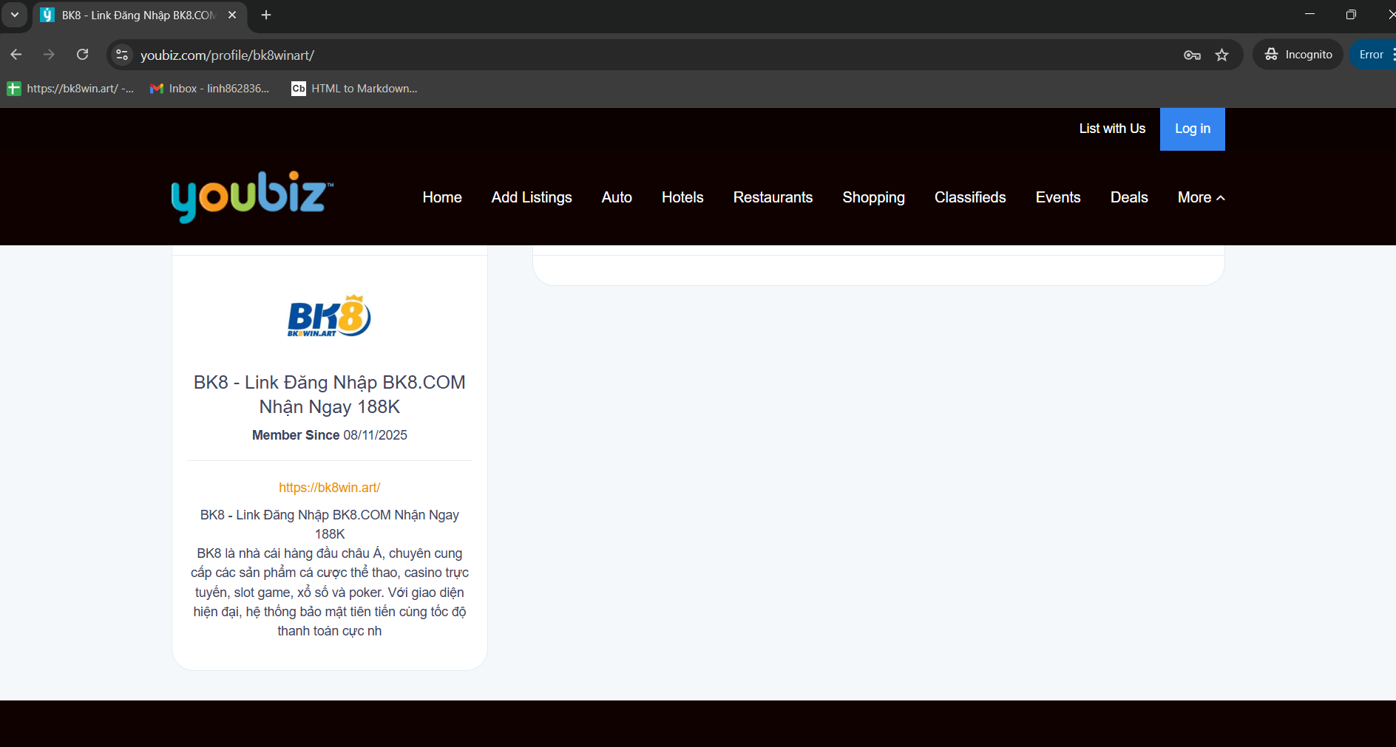Focus the address bar URL field

click(x=592, y=55)
